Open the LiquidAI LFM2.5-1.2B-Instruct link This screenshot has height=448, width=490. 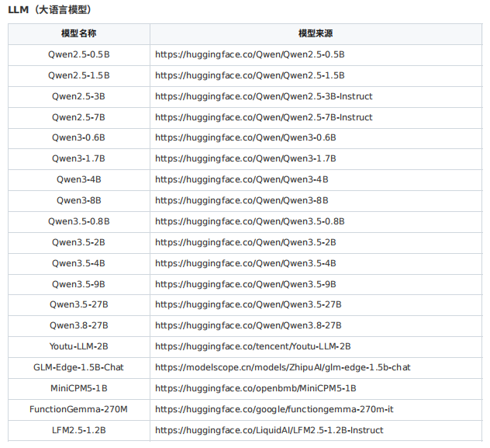pos(269,430)
